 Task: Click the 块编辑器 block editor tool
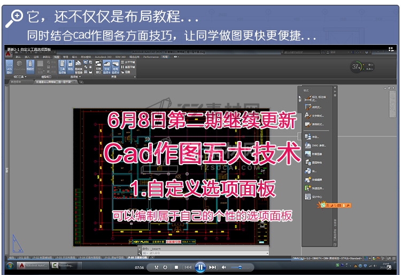point(313,180)
